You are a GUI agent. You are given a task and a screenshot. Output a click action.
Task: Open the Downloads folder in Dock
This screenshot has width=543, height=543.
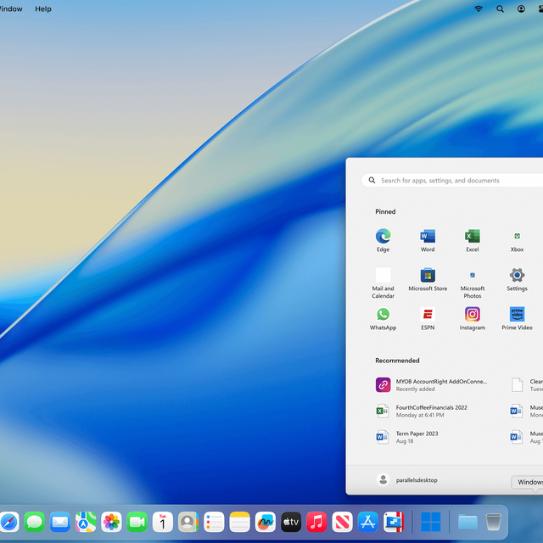(467, 522)
